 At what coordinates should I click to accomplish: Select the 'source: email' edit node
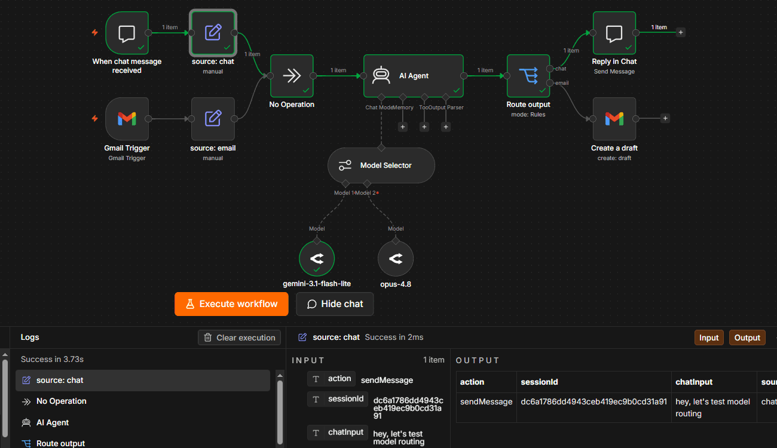pos(213,119)
